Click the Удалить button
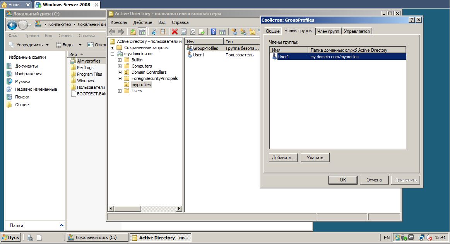 (315, 158)
